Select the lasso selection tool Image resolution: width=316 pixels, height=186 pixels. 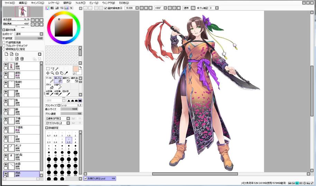(52, 69)
